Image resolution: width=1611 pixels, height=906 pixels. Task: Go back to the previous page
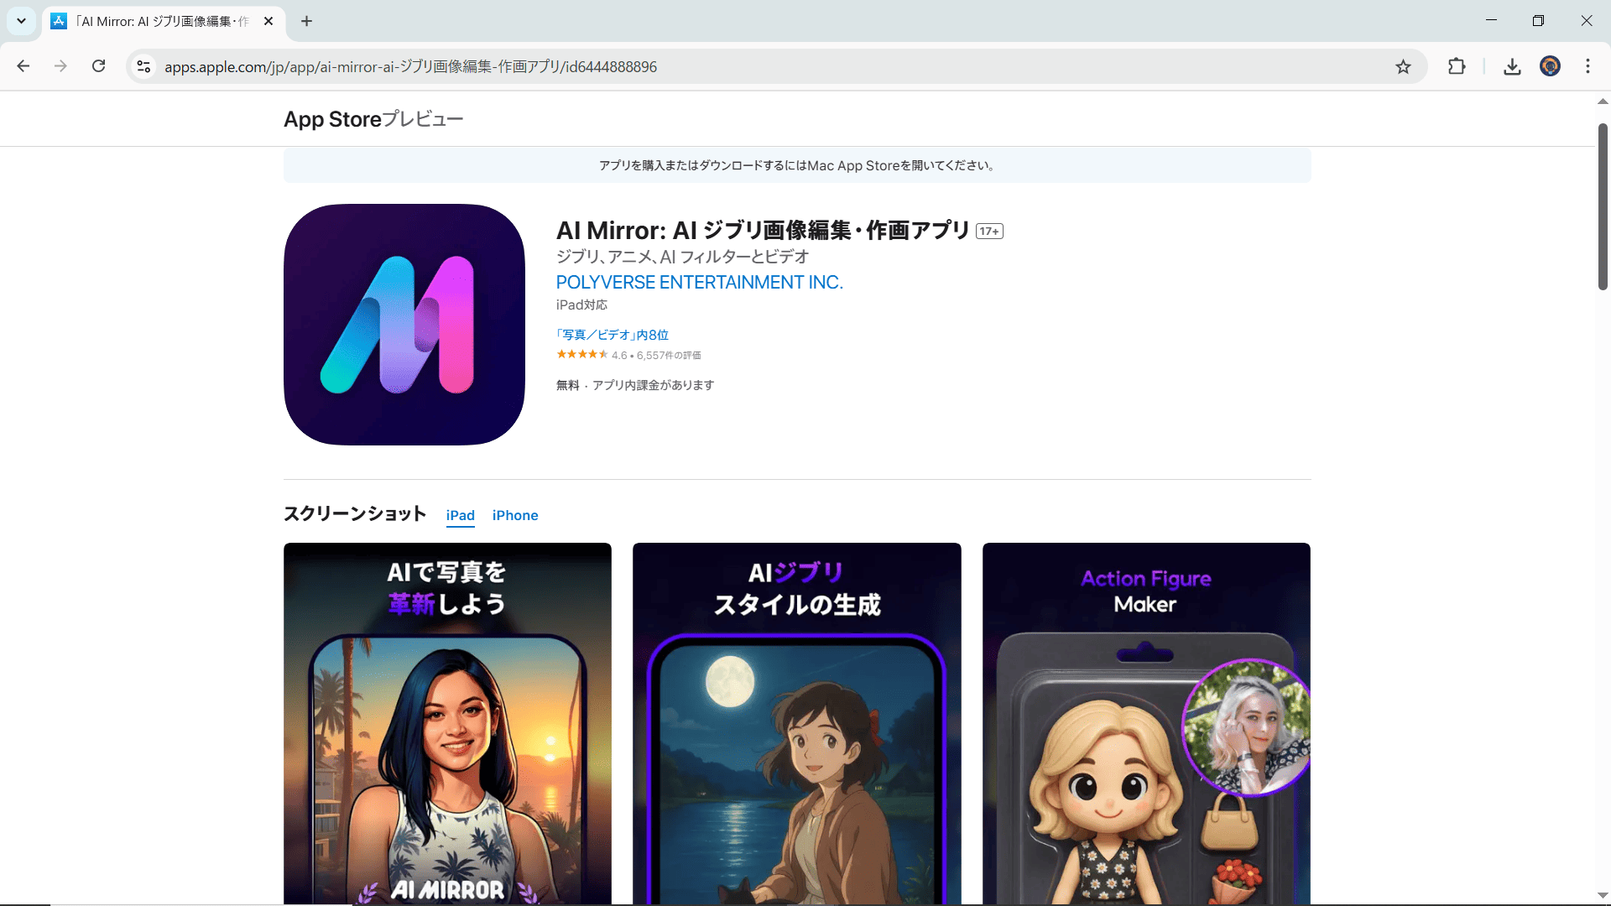[x=23, y=66]
